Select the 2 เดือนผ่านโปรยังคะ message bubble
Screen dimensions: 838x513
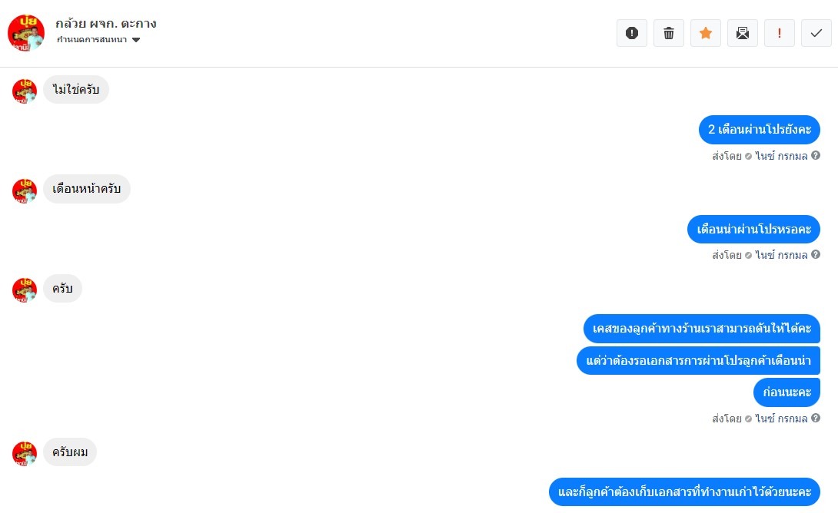tap(759, 130)
